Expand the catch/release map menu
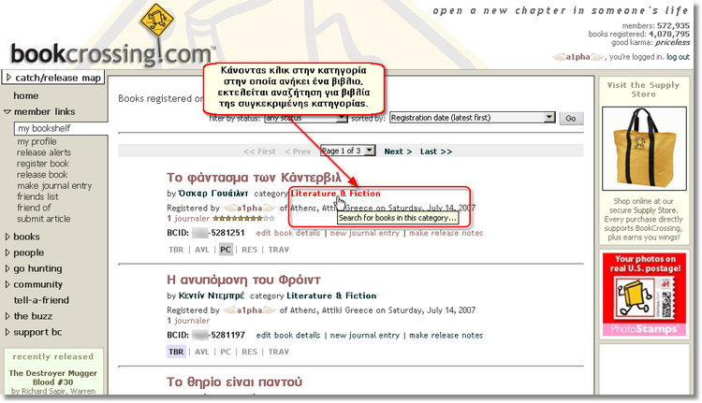This screenshot has height=403, width=702. coord(52,78)
